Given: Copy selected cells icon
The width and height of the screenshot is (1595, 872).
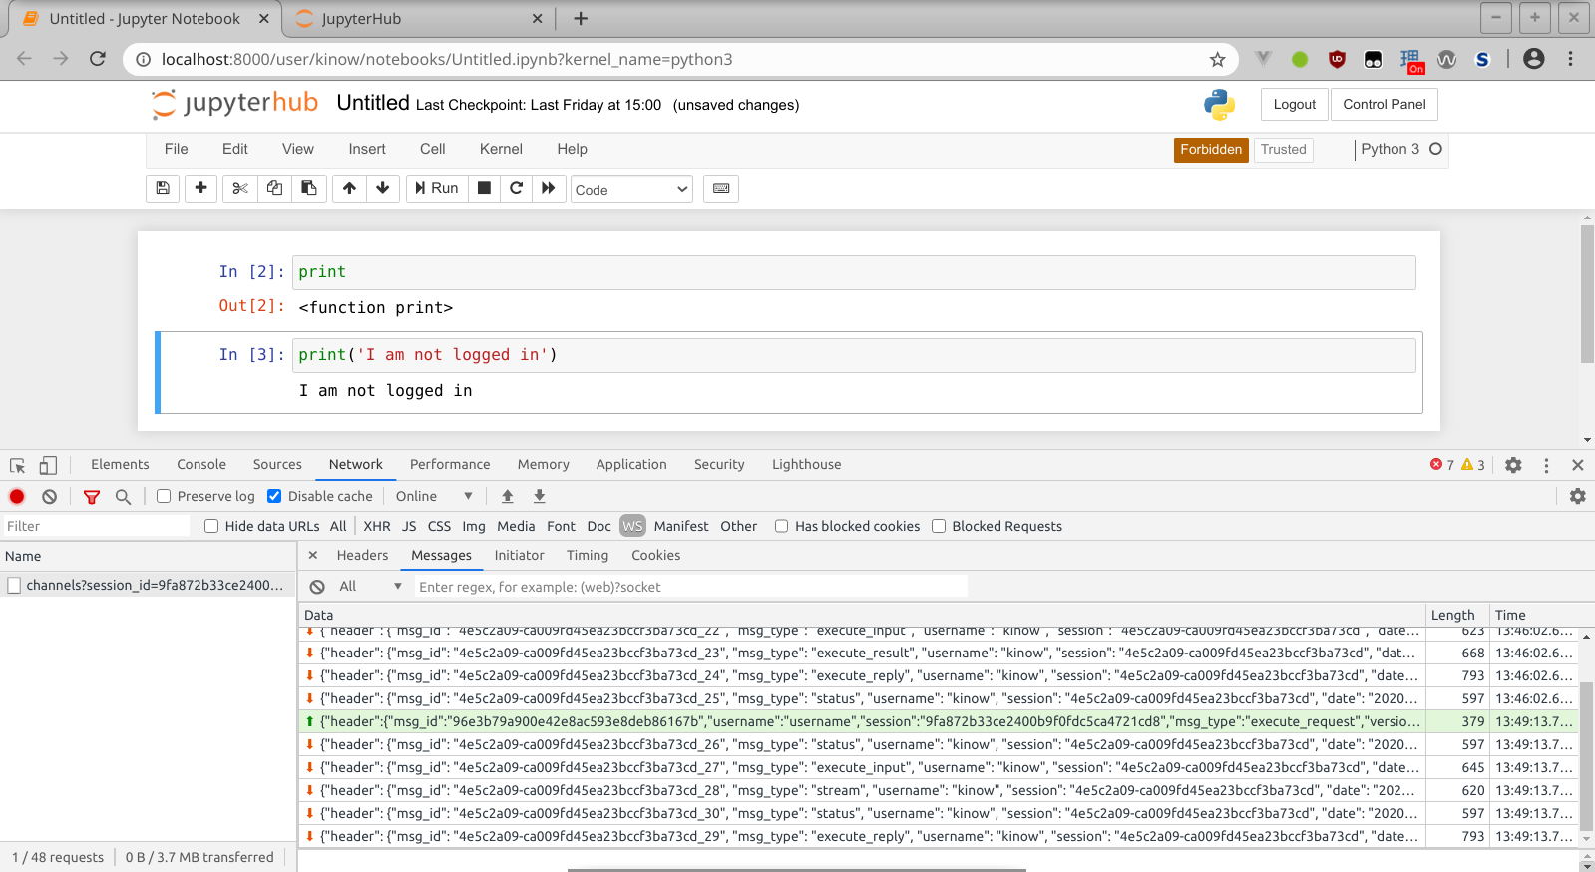Looking at the screenshot, I should [274, 188].
